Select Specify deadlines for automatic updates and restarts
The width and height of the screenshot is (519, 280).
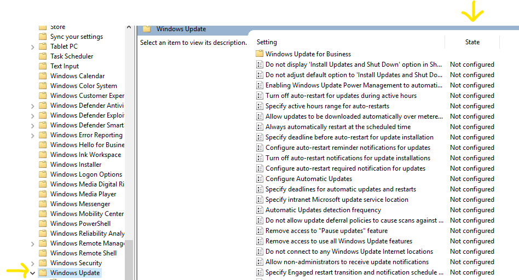[341, 189]
